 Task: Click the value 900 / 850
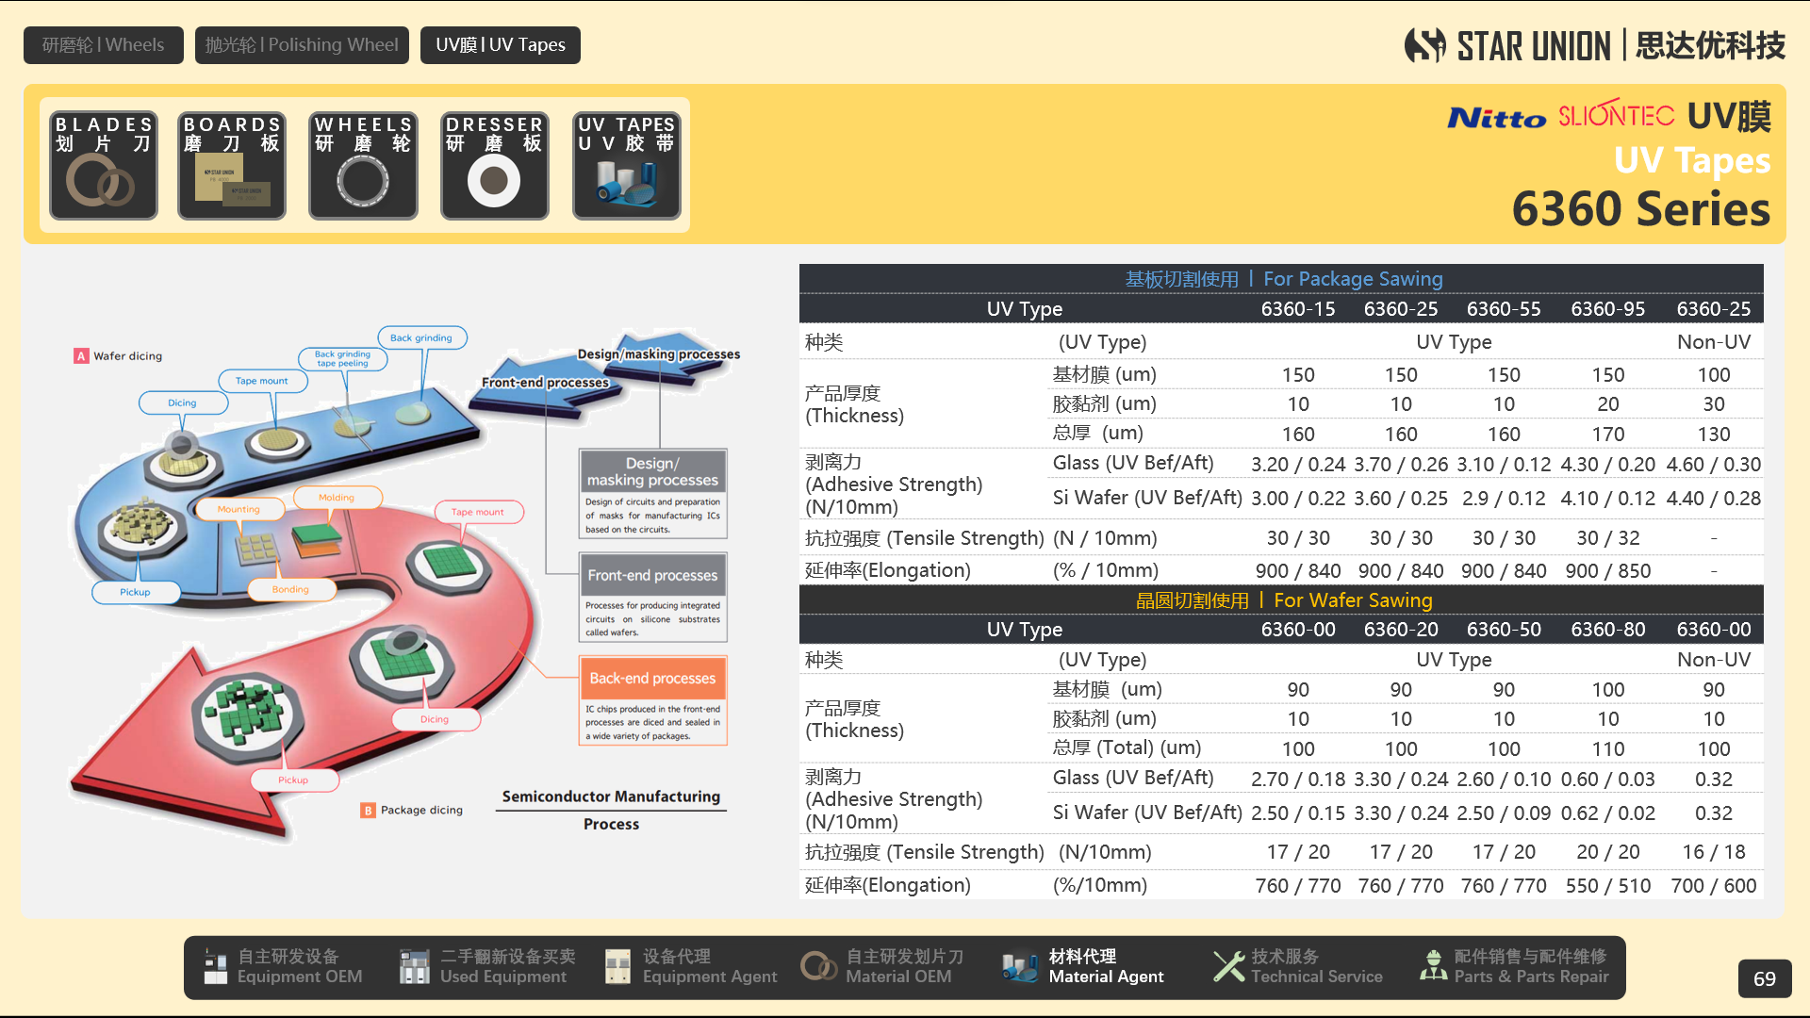click(1607, 571)
